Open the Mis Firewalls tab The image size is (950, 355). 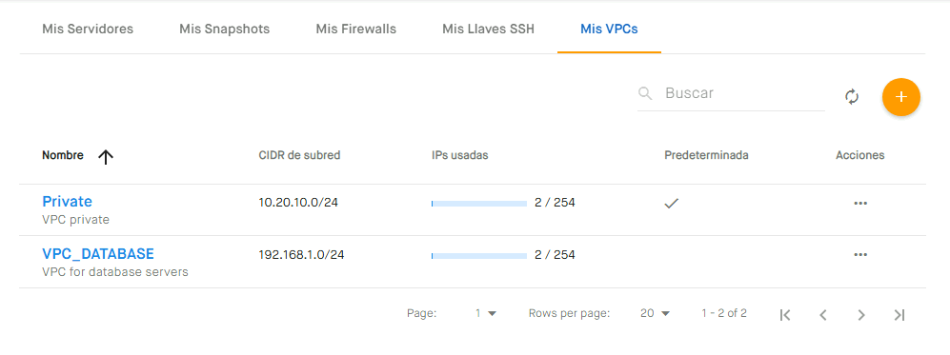point(356,30)
